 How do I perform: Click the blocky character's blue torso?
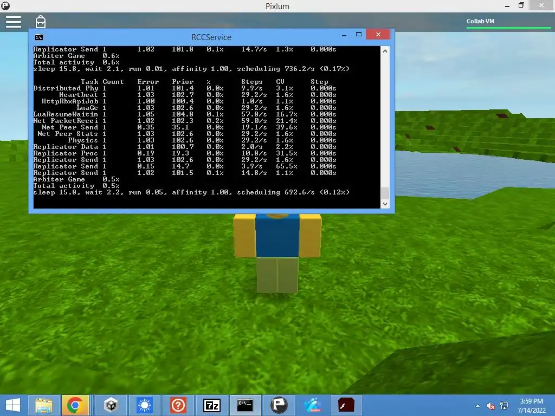click(277, 235)
